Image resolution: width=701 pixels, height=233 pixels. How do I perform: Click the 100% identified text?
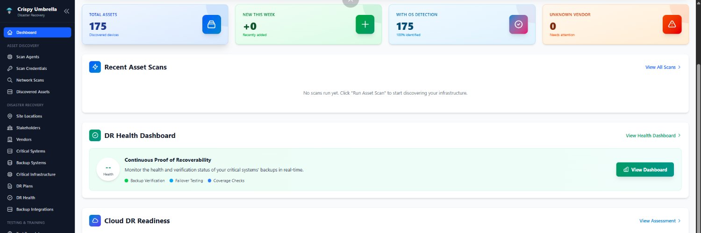pos(408,35)
